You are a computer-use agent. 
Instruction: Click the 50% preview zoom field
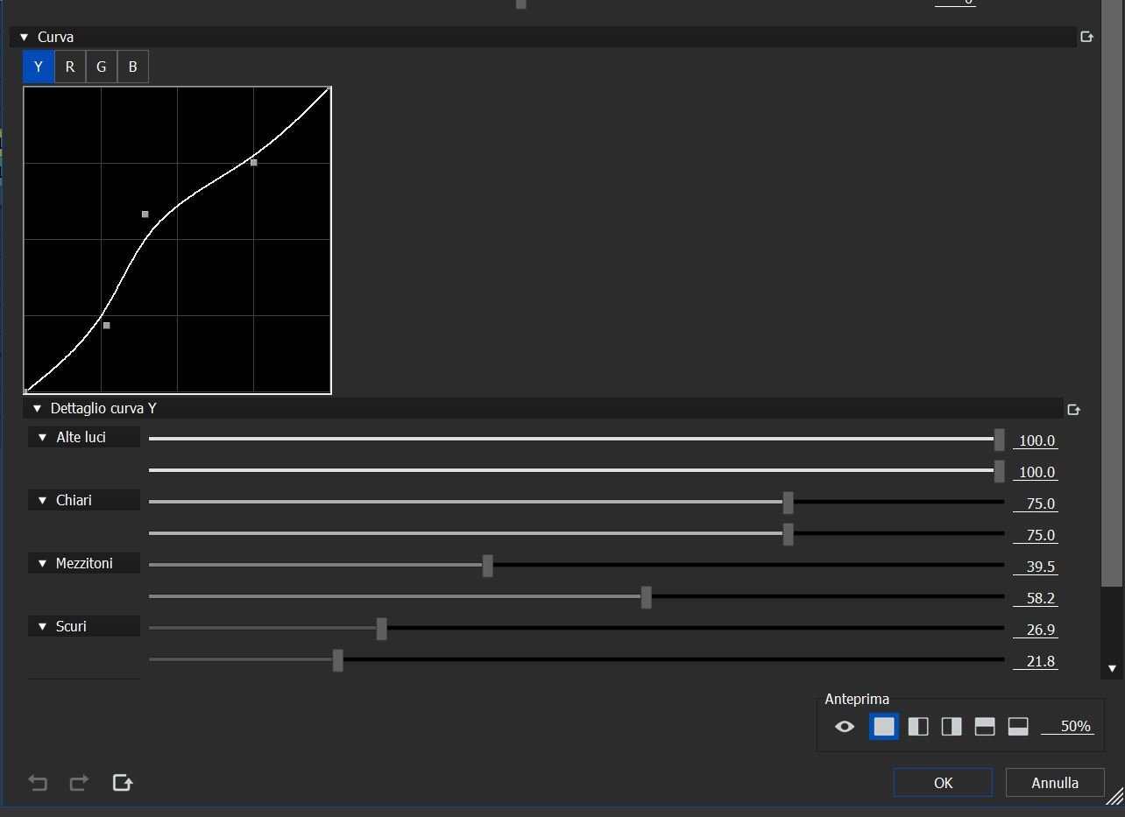tap(1068, 727)
